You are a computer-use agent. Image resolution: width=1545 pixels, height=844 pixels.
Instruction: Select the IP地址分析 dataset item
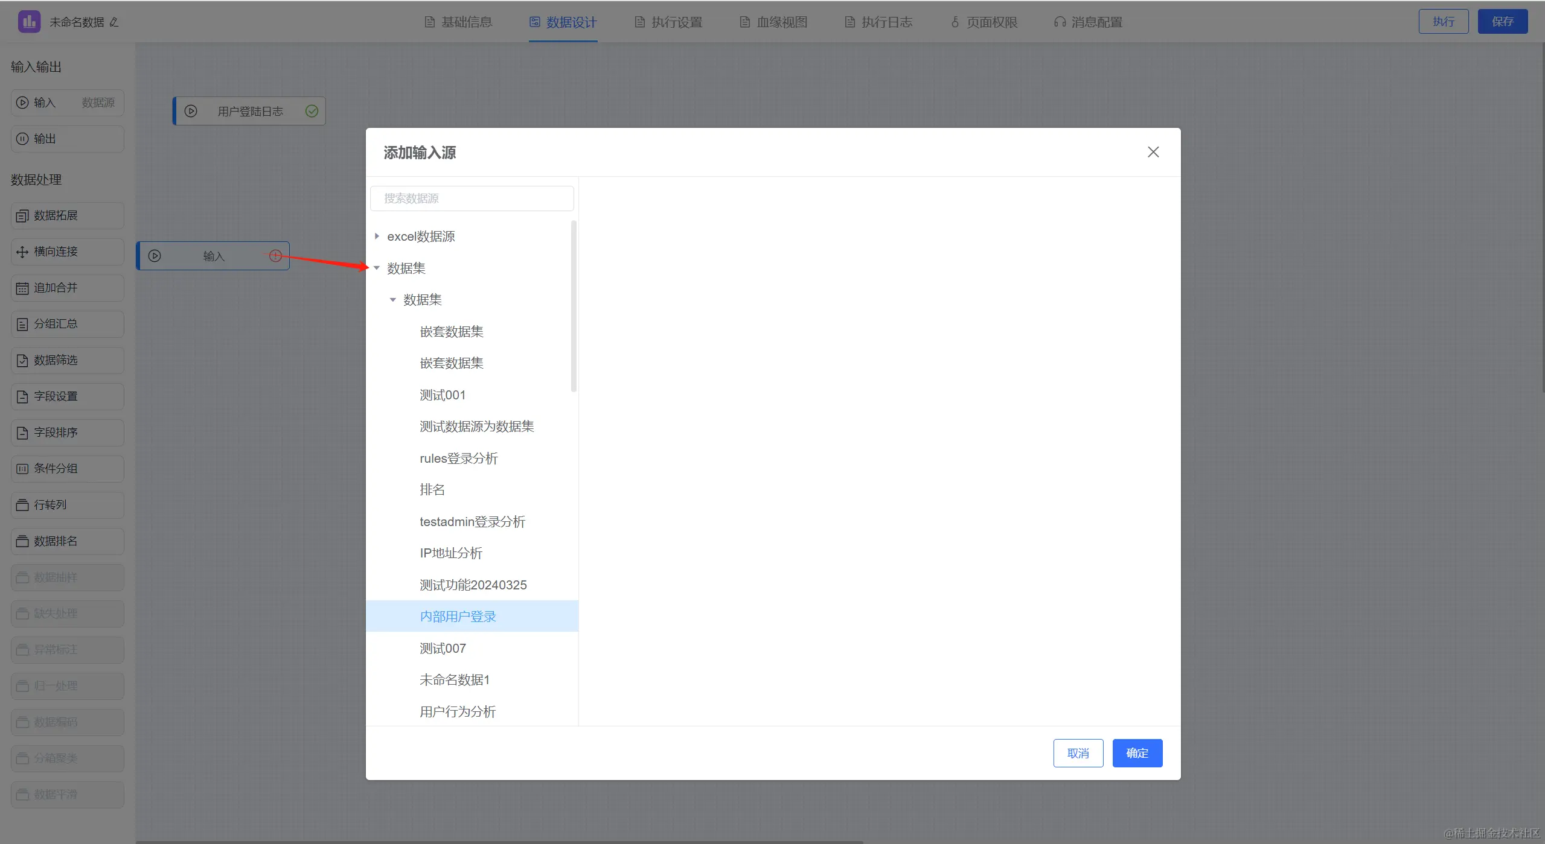coord(451,553)
